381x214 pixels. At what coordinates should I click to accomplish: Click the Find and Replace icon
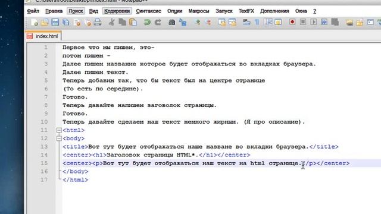[183, 23]
